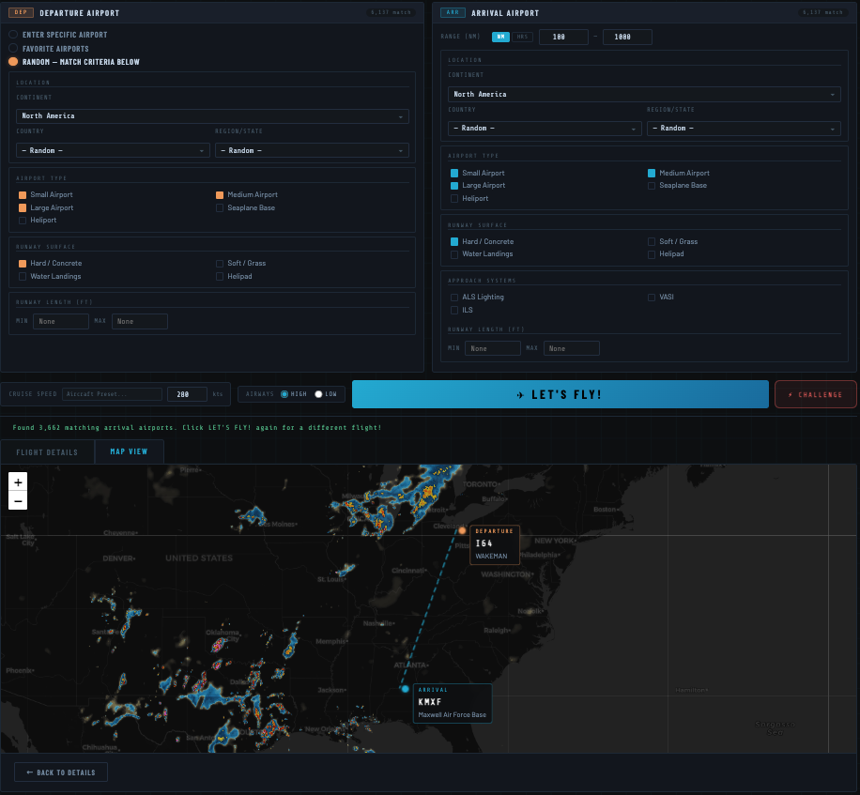
Task: Click the minimum range field
Action: [x=563, y=37]
